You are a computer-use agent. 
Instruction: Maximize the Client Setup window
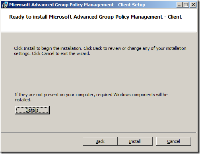point(186,5)
